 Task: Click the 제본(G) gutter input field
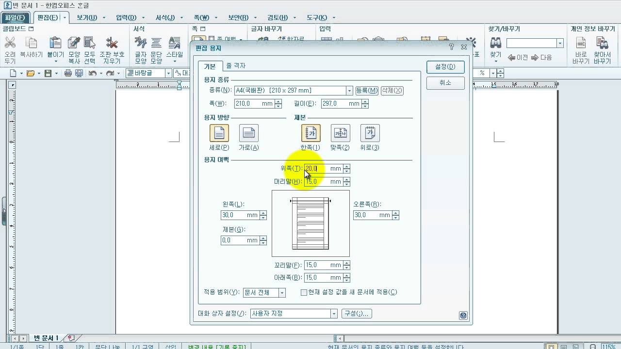click(240, 240)
